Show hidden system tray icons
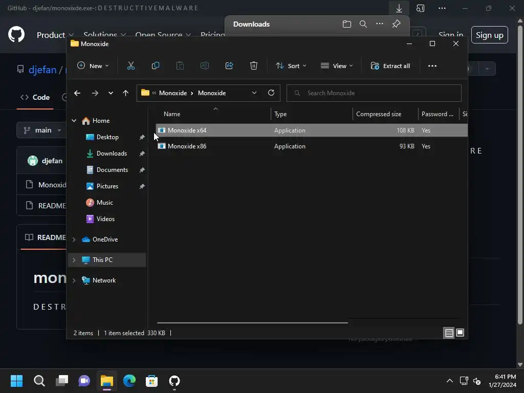 [450, 381]
